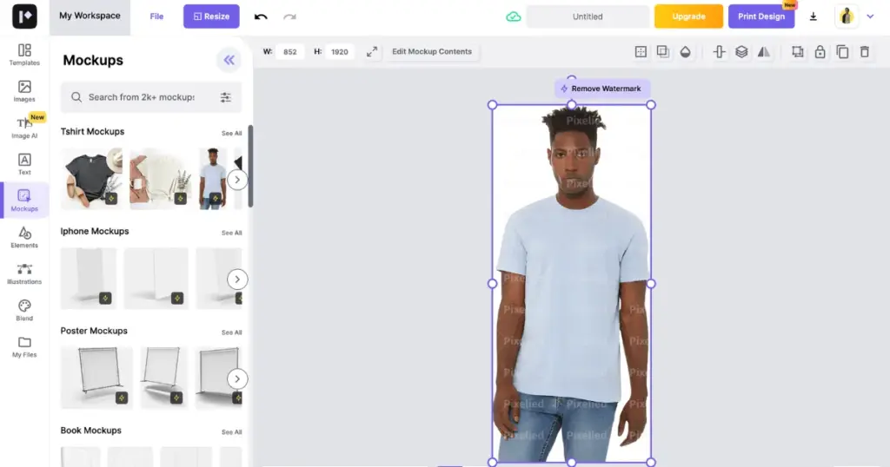Viewport: 890px width, 467px height.
Task: Click the Remove Watermark button
Action: point(601,89)
